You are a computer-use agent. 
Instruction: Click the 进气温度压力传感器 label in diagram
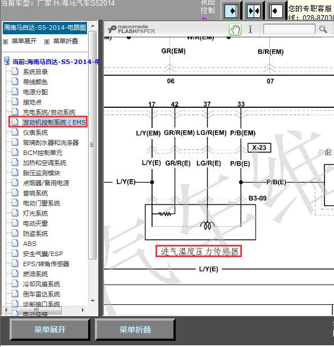[199, 252]
